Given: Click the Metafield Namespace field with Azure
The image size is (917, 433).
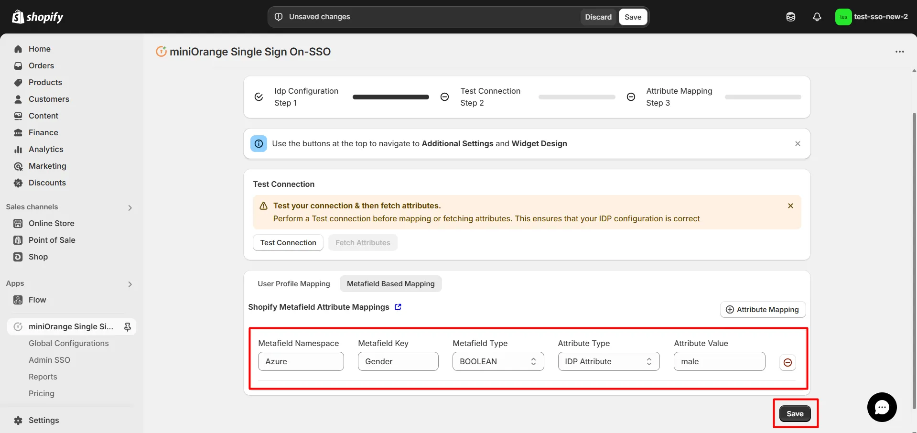Looking at the screenshot, I should (301, 361).
